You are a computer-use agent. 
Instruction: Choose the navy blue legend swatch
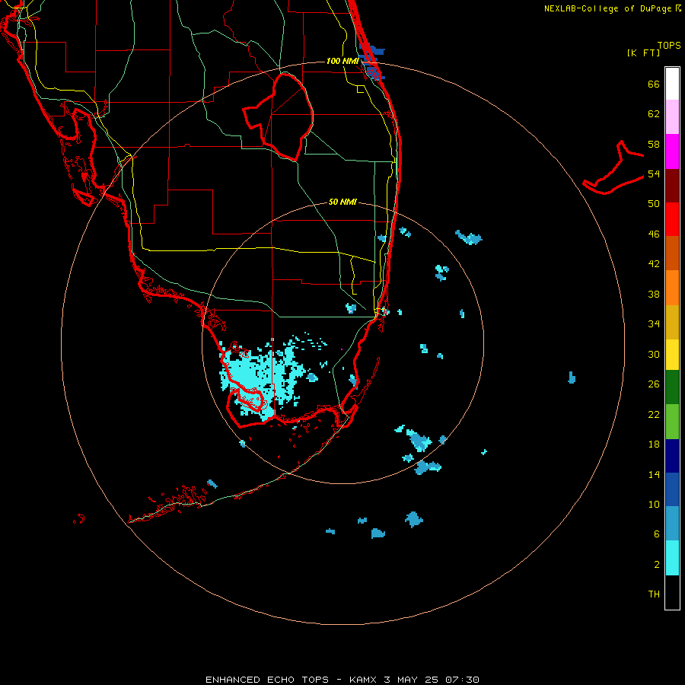(672, 456)
